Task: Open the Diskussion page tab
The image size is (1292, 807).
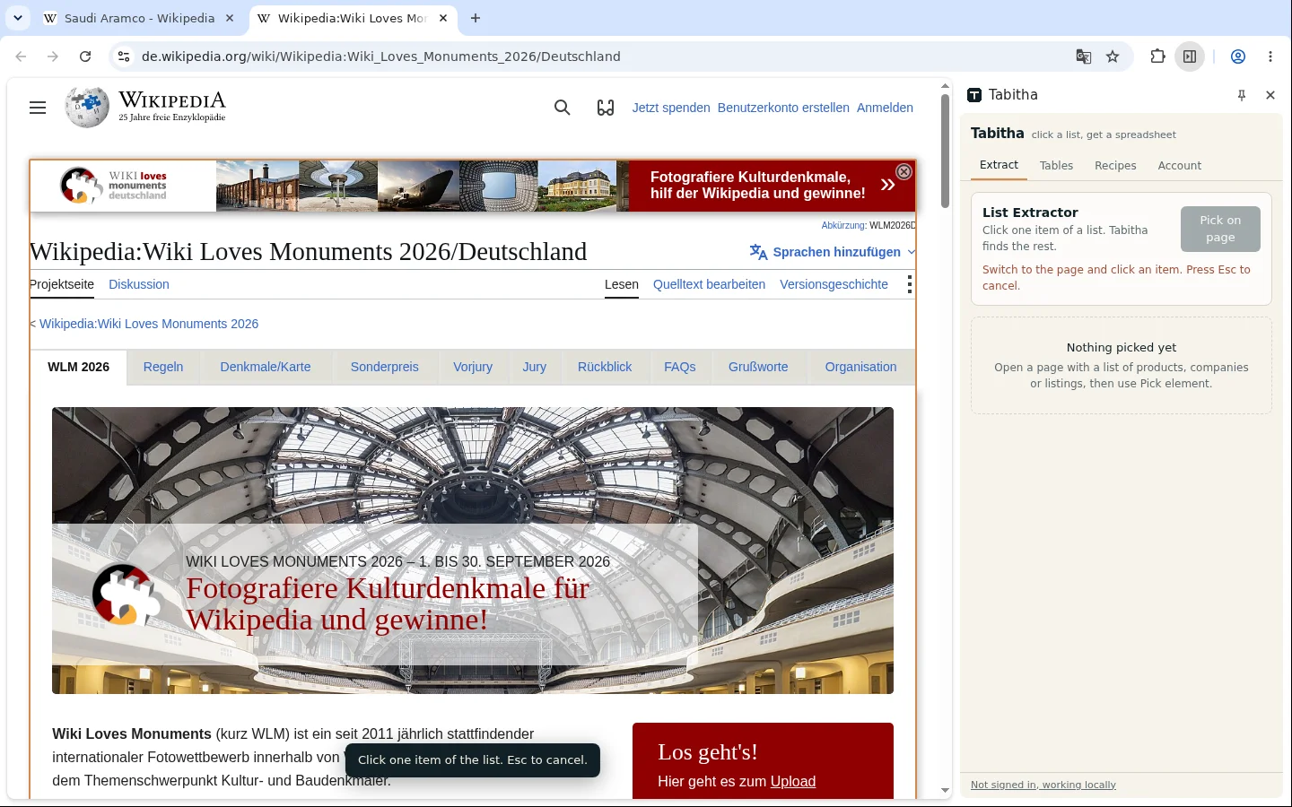Action: (x=139, y=284)
